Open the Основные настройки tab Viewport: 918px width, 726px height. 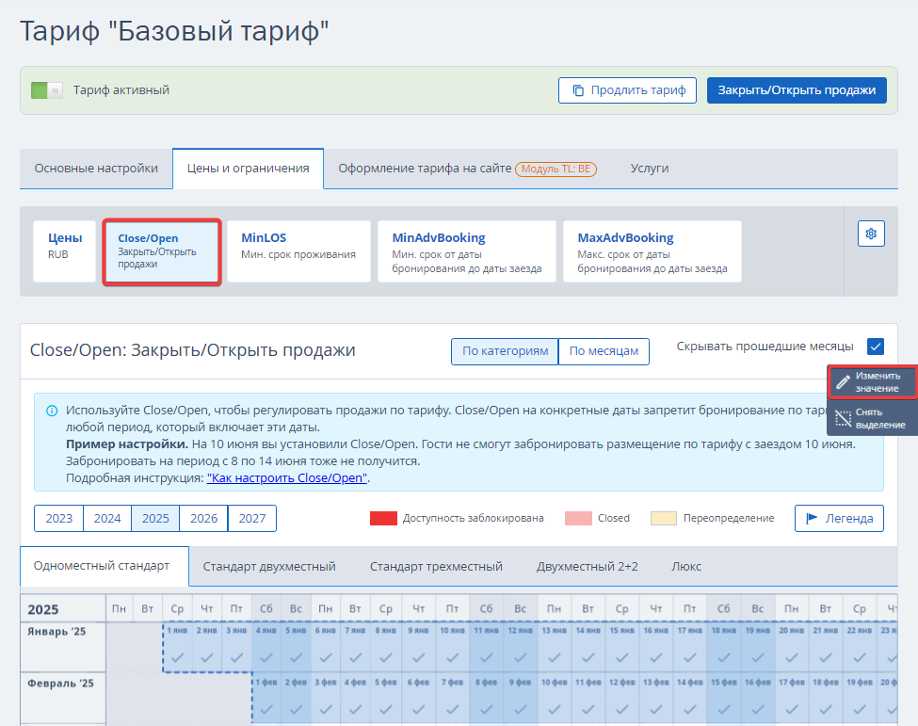pos(96,169)
